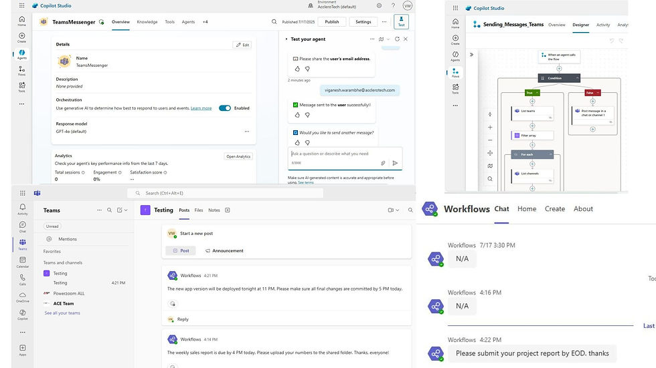656x368 pixels.
Task: Collapse the Condition node chevron in the flow
Action: [x=577, y=78]
